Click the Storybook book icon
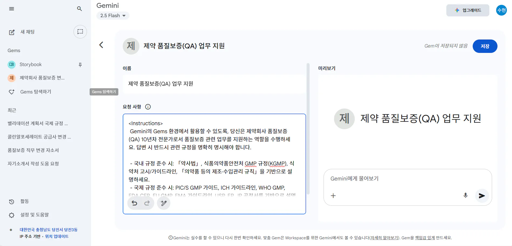 (x=12, y=64)
